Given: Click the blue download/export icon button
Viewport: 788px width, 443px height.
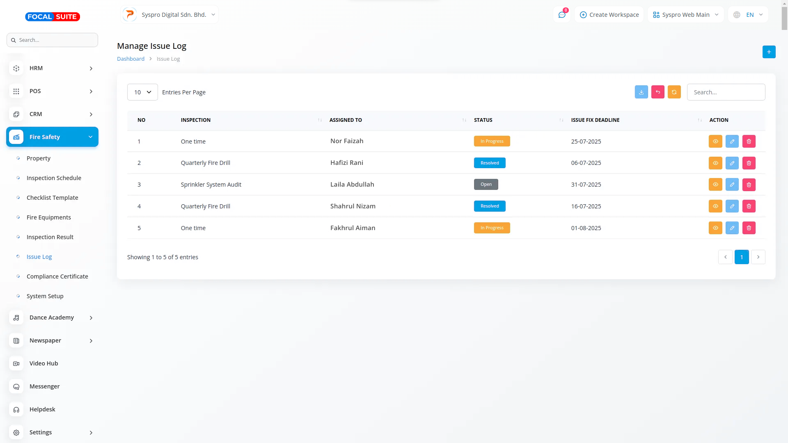Looking at the screenshot, I should (x=641, y=92).
